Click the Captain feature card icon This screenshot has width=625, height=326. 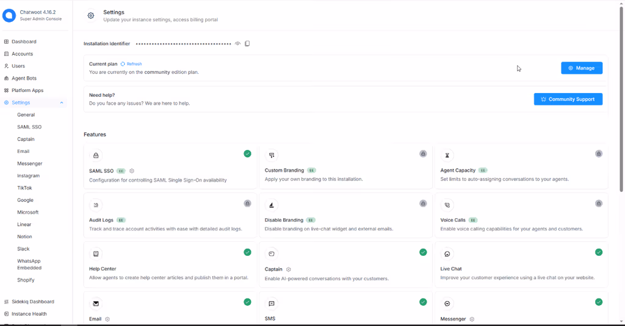[272, 253]
